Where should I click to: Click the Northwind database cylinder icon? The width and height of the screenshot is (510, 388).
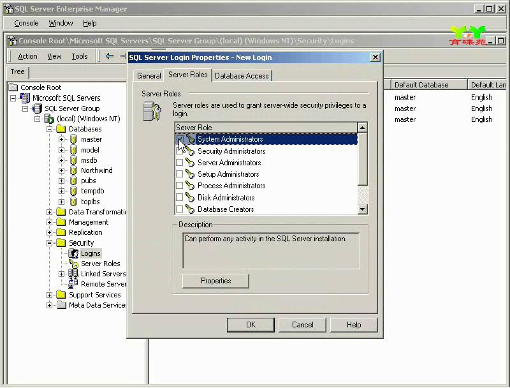pos(73,170)
